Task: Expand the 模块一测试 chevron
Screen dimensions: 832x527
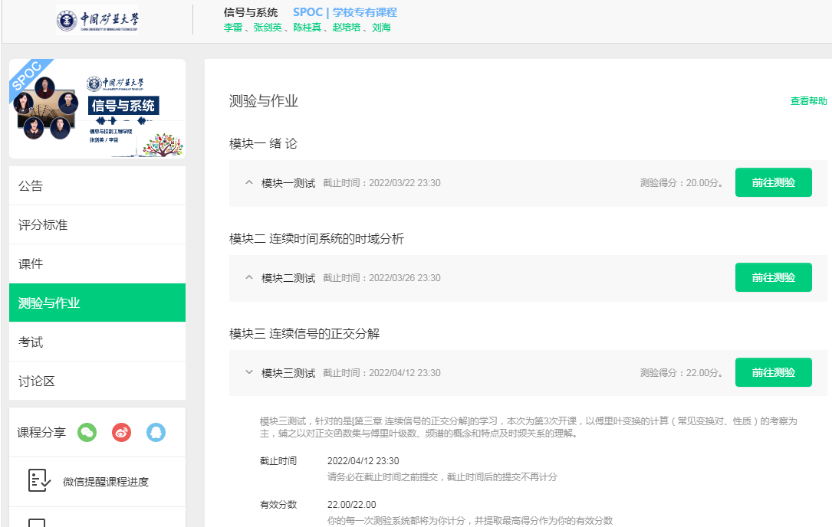Action: (x=248, y=182)
